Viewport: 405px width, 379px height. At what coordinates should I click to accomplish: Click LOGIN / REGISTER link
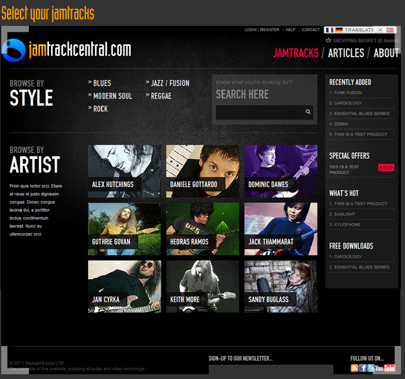click(x=262, y=29)
